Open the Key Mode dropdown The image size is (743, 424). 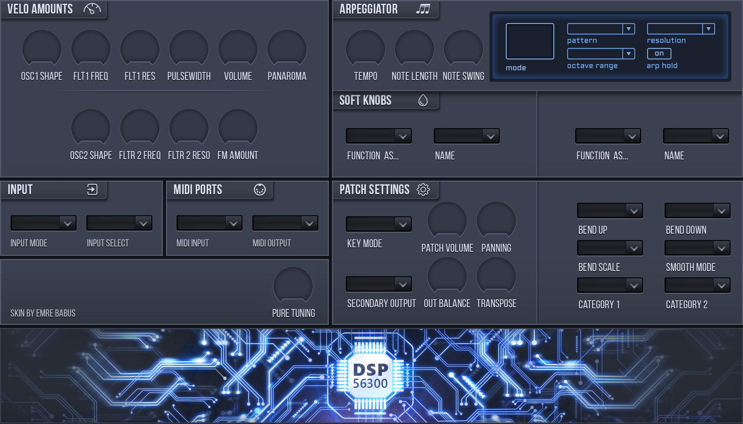pyautogui.click(x=379, y=224)
